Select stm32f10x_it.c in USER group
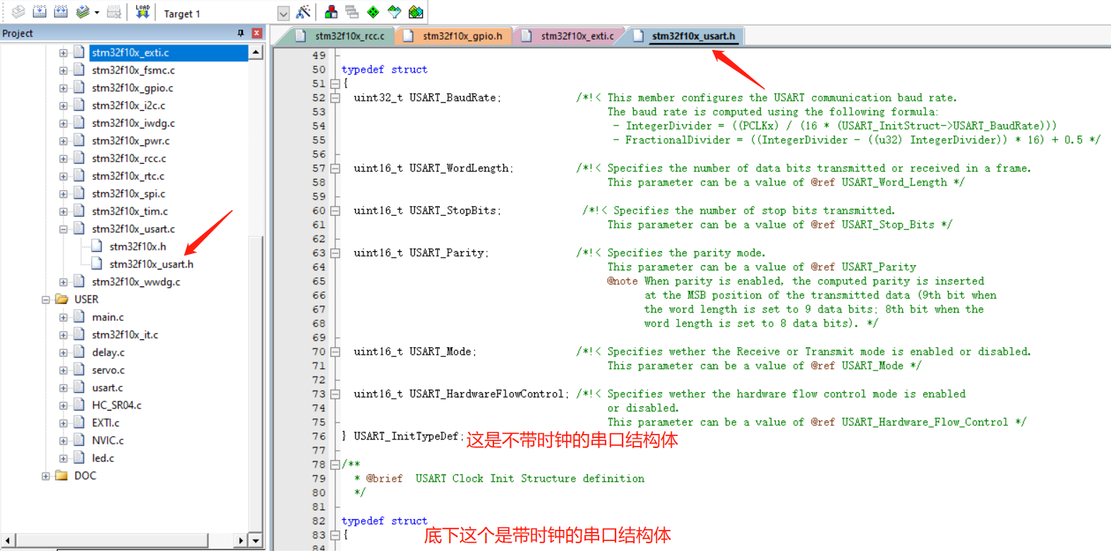Image resolution: width=1111 pixels, height=551 pixels. pyautogui.click(x=125, y=334)
